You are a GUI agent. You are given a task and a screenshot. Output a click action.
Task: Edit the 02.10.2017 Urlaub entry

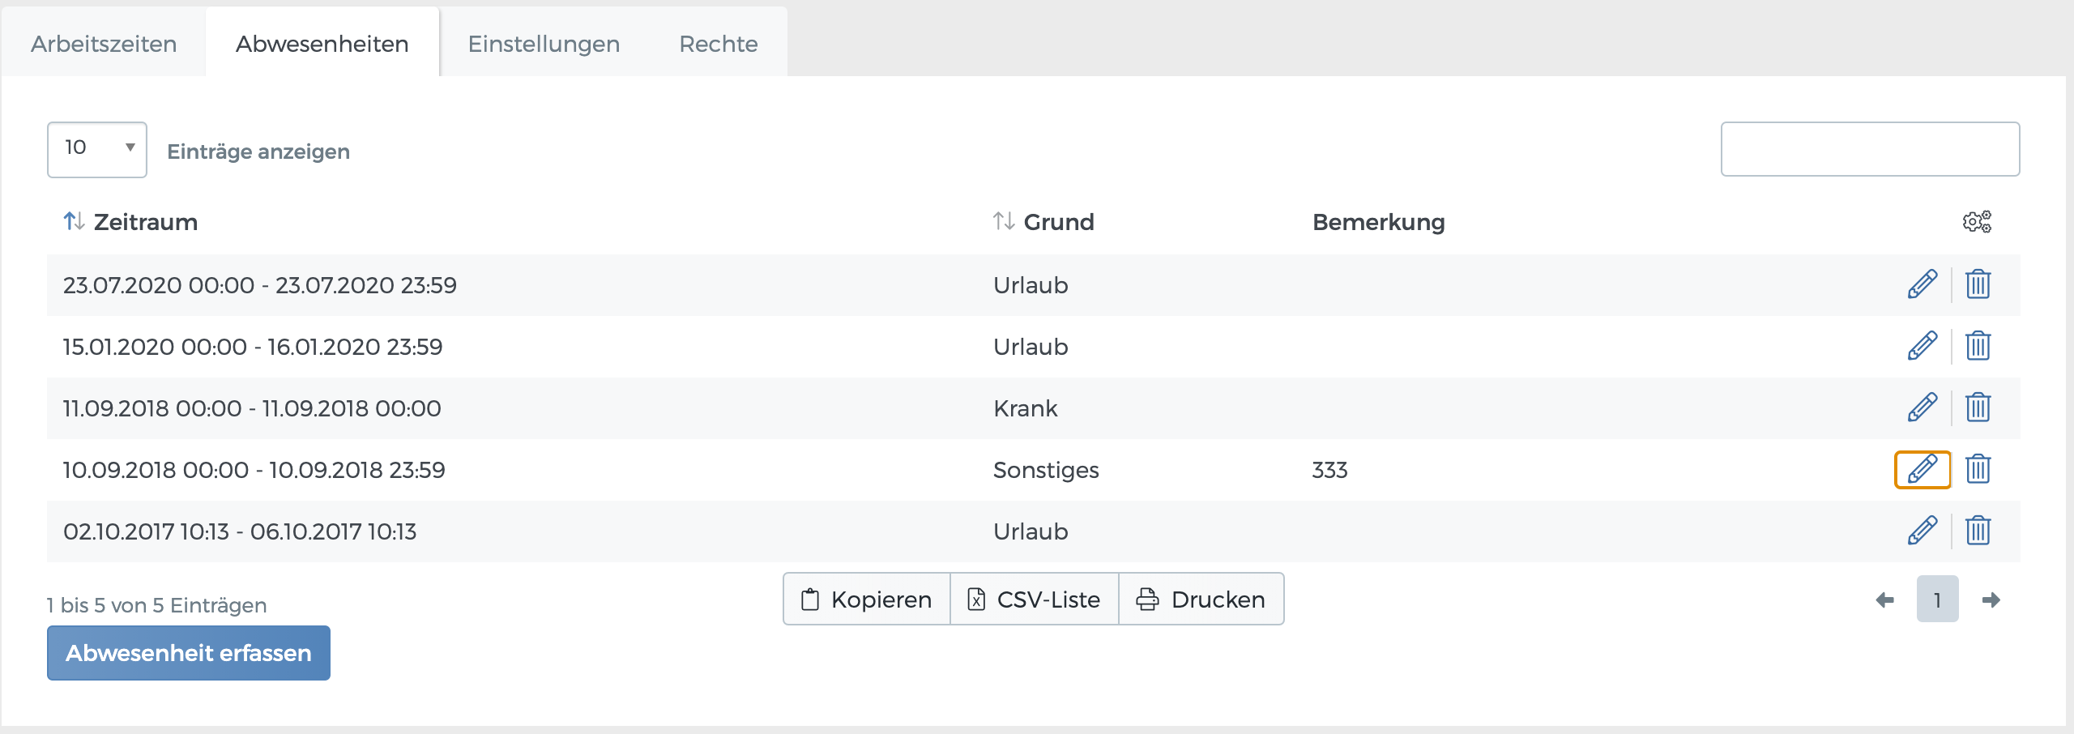coord(1922,531)
